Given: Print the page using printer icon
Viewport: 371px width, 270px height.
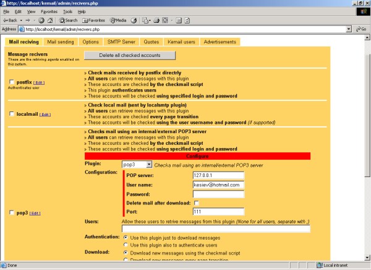Looking at the screenshot, I should (156, 20).
